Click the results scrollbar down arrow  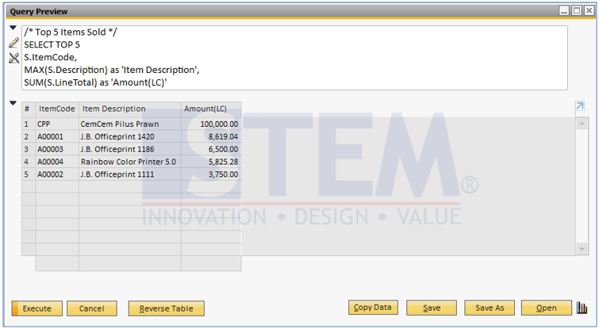pos(582,249)
